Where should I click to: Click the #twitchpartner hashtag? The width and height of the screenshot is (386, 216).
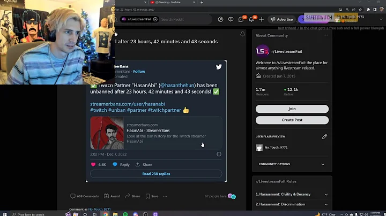point(165,110)
